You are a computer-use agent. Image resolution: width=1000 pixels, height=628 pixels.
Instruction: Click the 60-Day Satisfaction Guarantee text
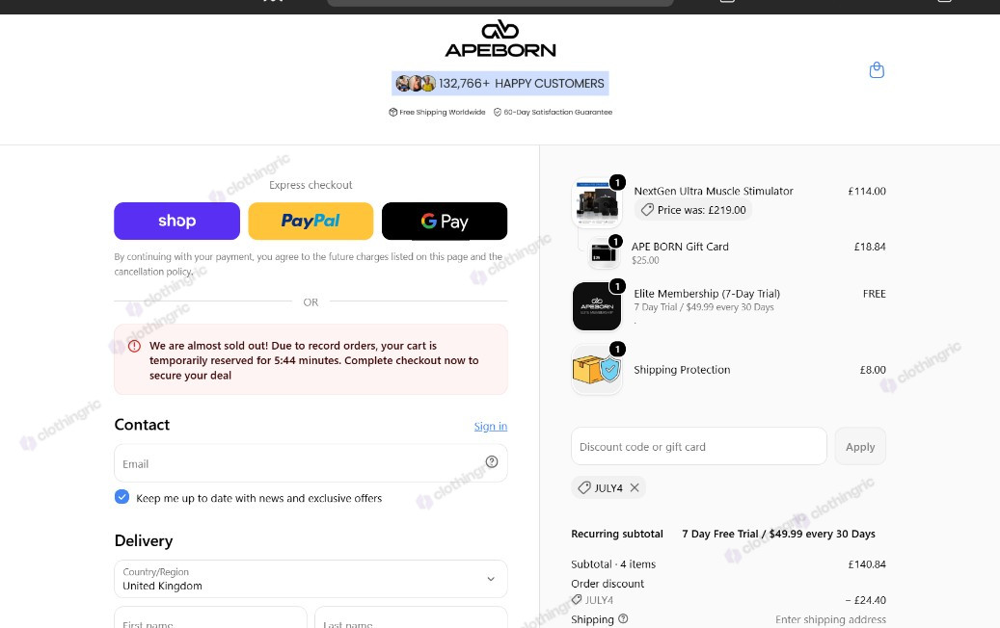click(558, 112)
